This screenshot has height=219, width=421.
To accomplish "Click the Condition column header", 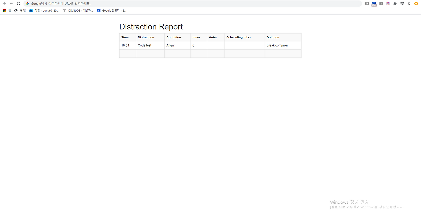I will 178,37.
